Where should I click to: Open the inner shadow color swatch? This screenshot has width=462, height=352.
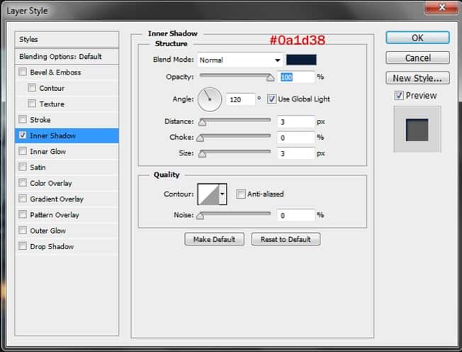pos(301,60)
